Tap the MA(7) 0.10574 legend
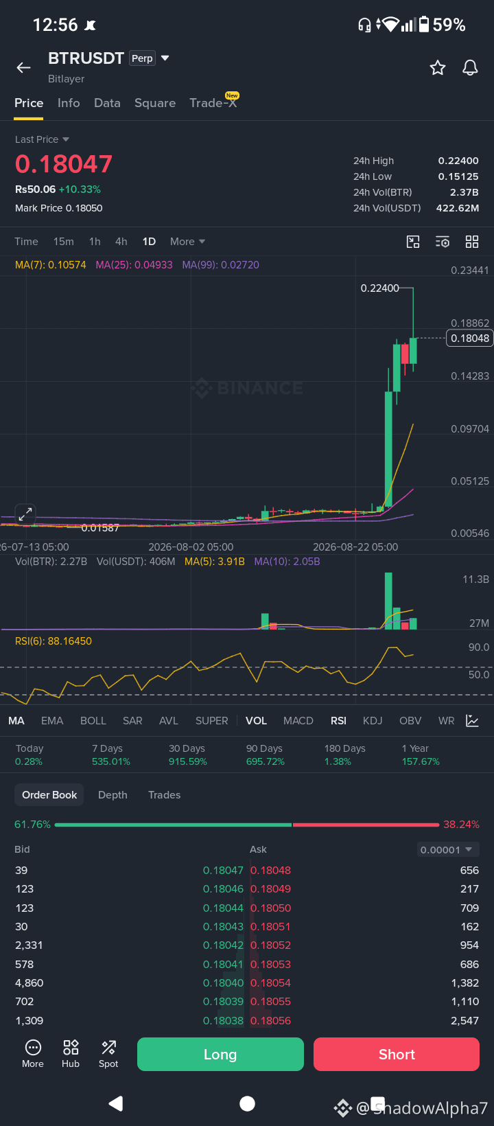The width and height of the screenshot is (494, 1126). point(51,265)
